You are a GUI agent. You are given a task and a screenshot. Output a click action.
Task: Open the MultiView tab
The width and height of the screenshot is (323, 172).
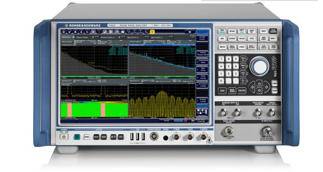tap(66, 38)
